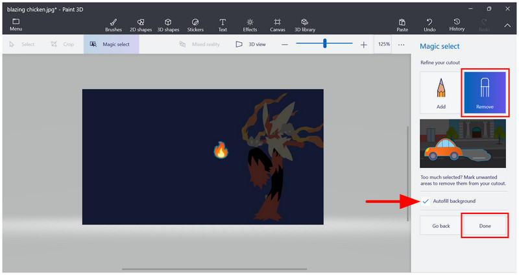Open the Stickers panel
This screenshot has height=275, width=519.
click(195, 25)
